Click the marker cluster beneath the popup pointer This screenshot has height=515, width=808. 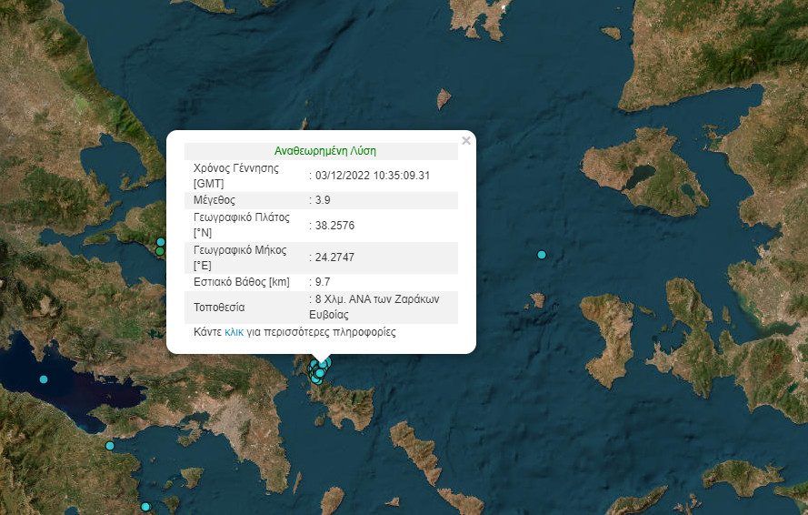(x=319, y=370)
